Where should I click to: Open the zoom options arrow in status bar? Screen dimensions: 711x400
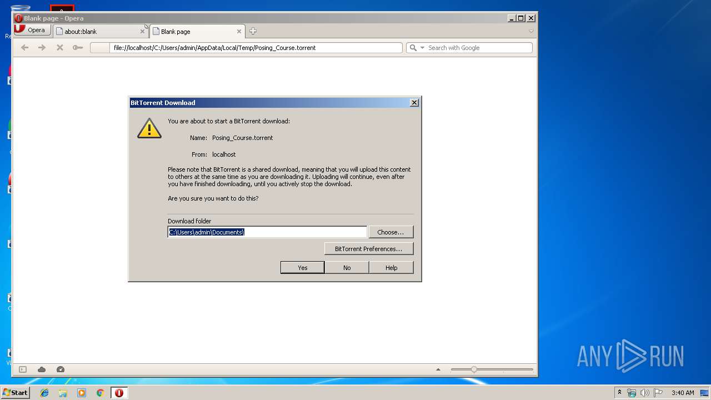438,369
